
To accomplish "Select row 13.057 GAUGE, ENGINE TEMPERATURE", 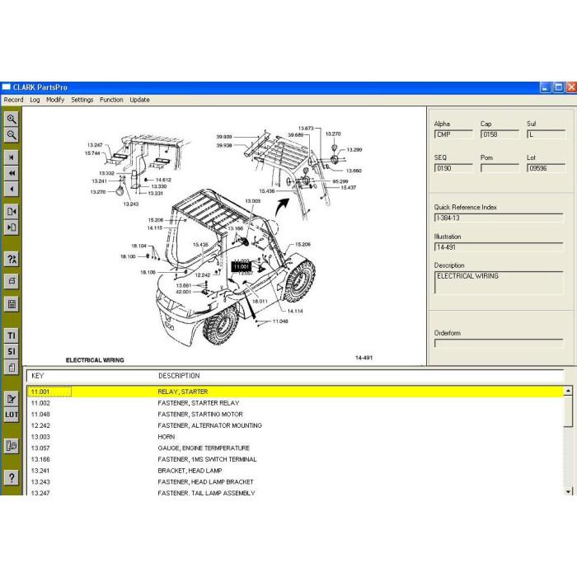I will (295, 448).
